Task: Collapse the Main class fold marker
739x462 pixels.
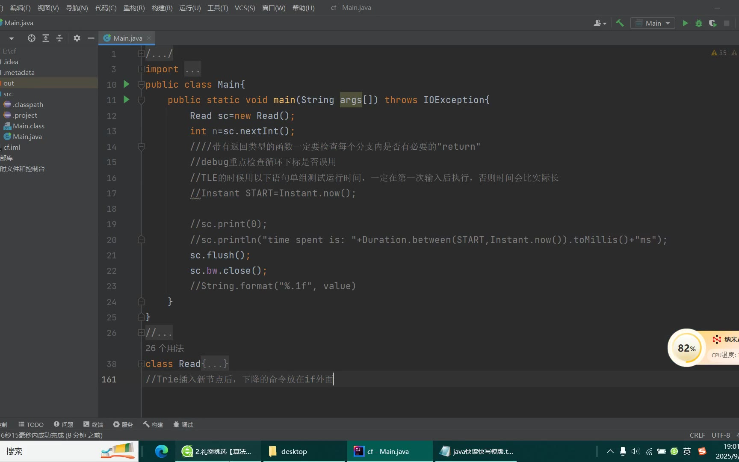Action: click(141, 85)
